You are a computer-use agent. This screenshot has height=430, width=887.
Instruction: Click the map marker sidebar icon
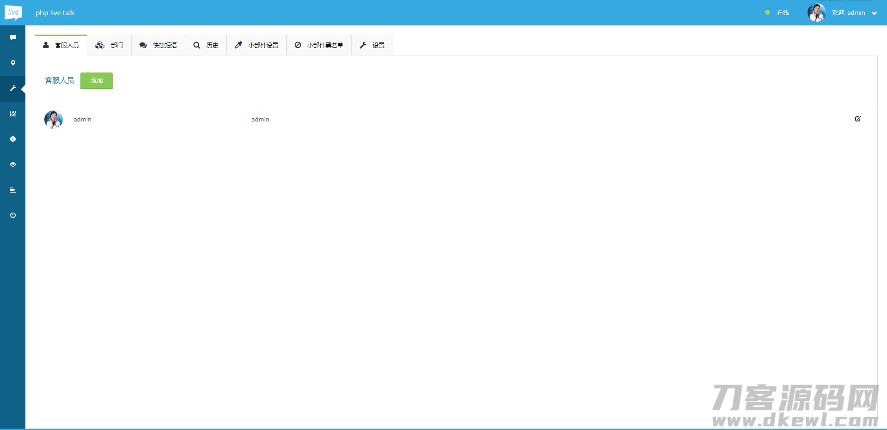13,63
